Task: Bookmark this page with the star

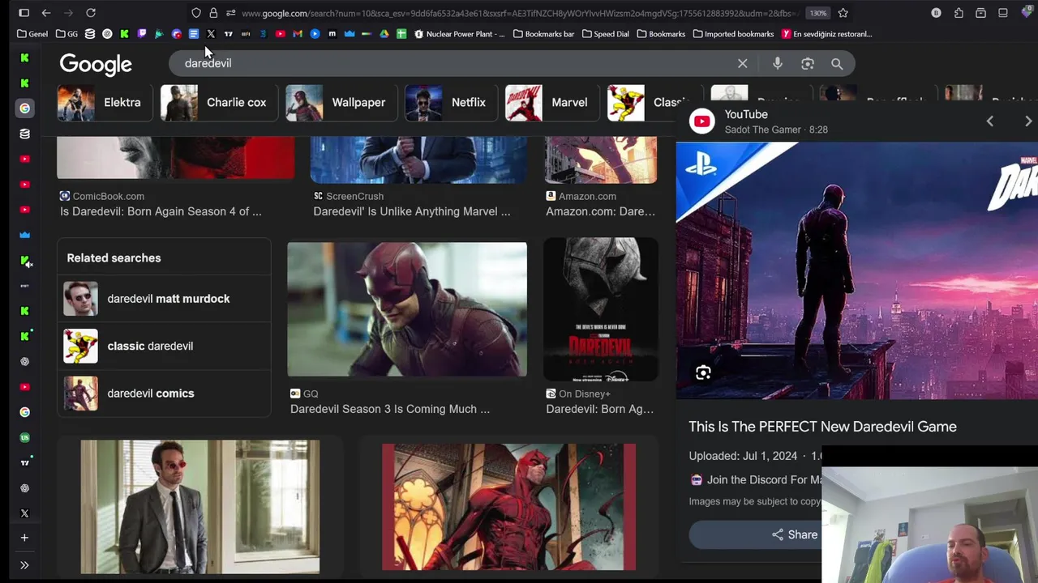Action: (x=843, y=13)
